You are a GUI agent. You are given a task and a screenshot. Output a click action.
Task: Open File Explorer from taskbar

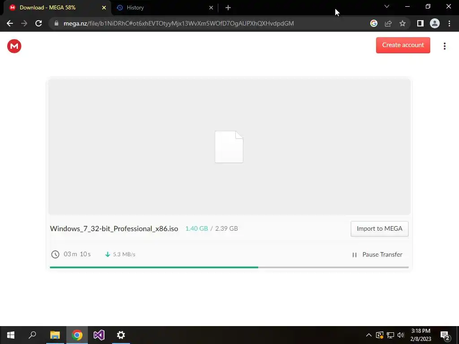pyautogui.click(x=55, y=335)
